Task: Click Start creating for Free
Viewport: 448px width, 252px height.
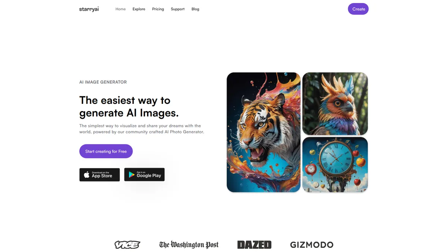Action: pos(106,151)
